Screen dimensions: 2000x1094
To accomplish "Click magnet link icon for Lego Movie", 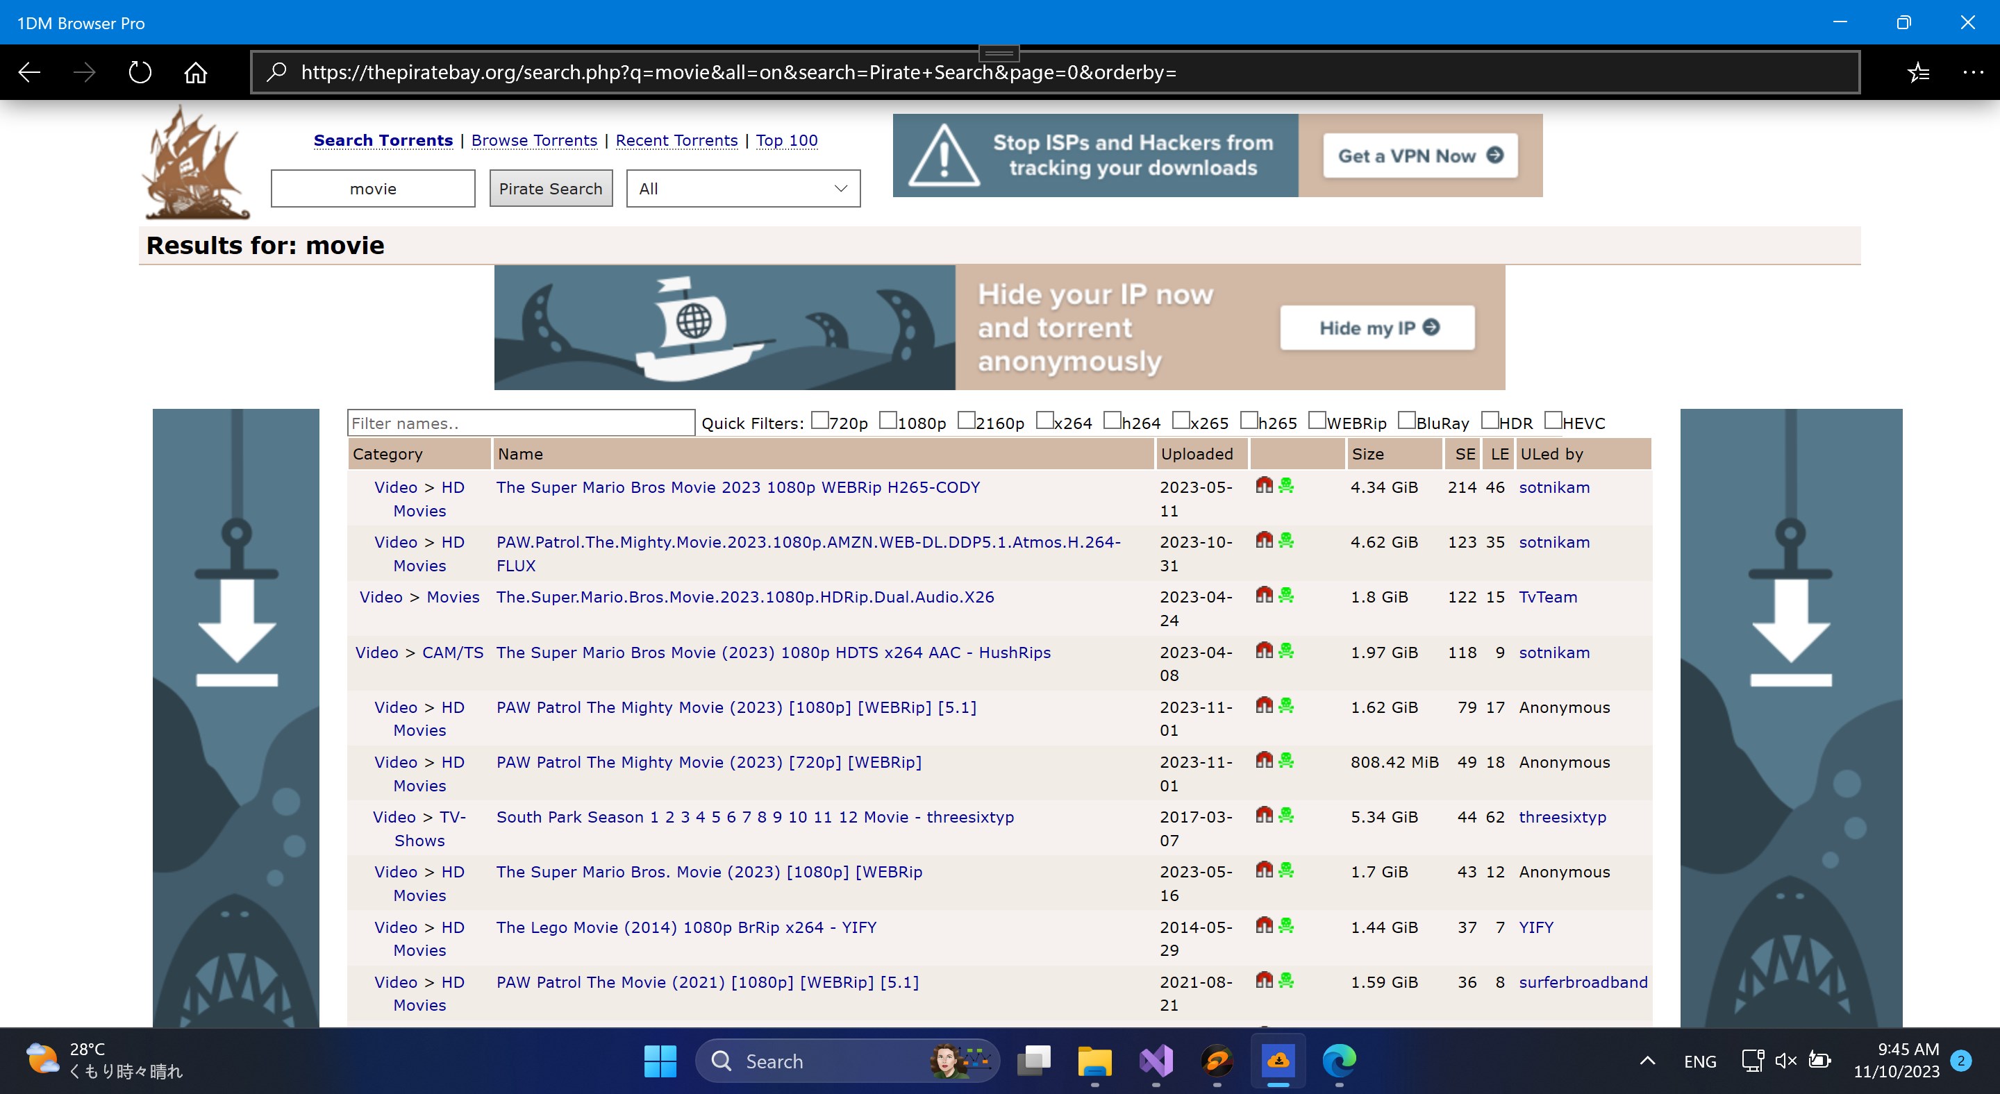I will tap(1264, 925).
